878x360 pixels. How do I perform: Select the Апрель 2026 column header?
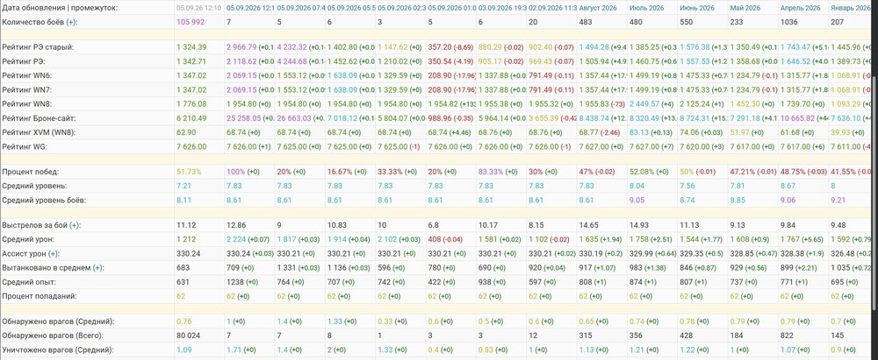pos(801,8)
